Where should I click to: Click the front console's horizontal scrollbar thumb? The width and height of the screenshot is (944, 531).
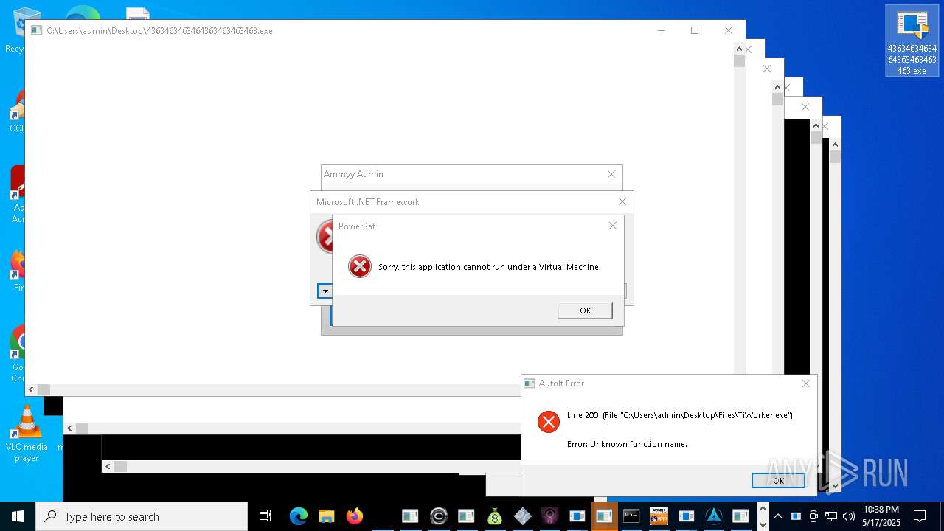(44, 389)
